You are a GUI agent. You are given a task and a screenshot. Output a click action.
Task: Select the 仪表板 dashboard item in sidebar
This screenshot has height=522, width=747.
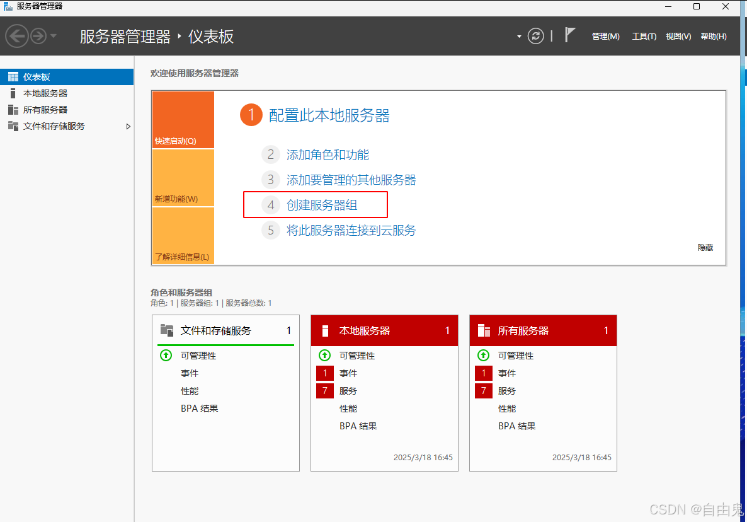coord(38,76)
